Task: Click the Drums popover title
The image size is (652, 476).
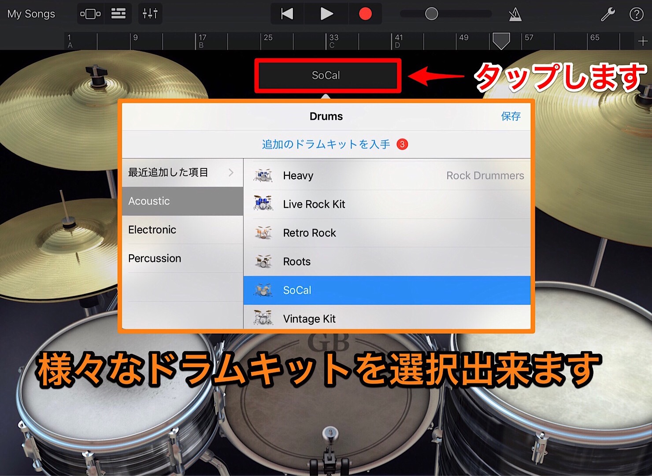Action: [x=326, y=116]
